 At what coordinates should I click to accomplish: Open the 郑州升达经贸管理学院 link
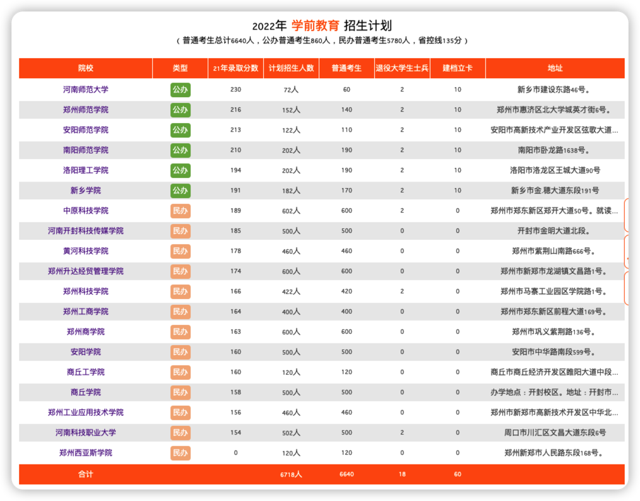click(85, 271)
